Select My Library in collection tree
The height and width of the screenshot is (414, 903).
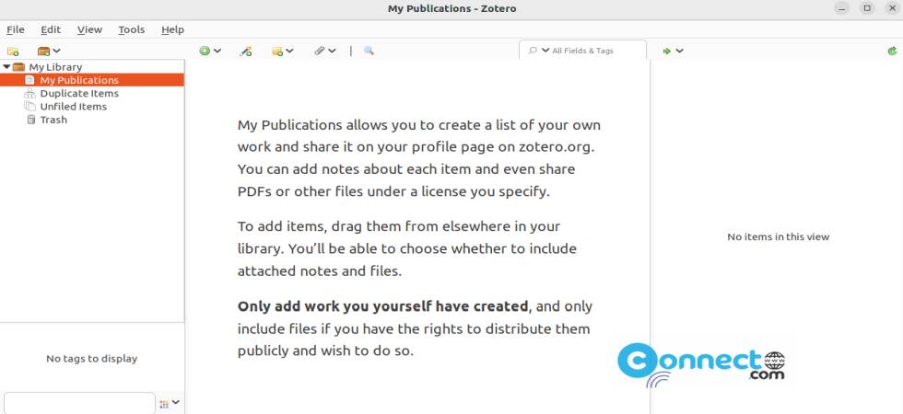(x=55, y=66)
